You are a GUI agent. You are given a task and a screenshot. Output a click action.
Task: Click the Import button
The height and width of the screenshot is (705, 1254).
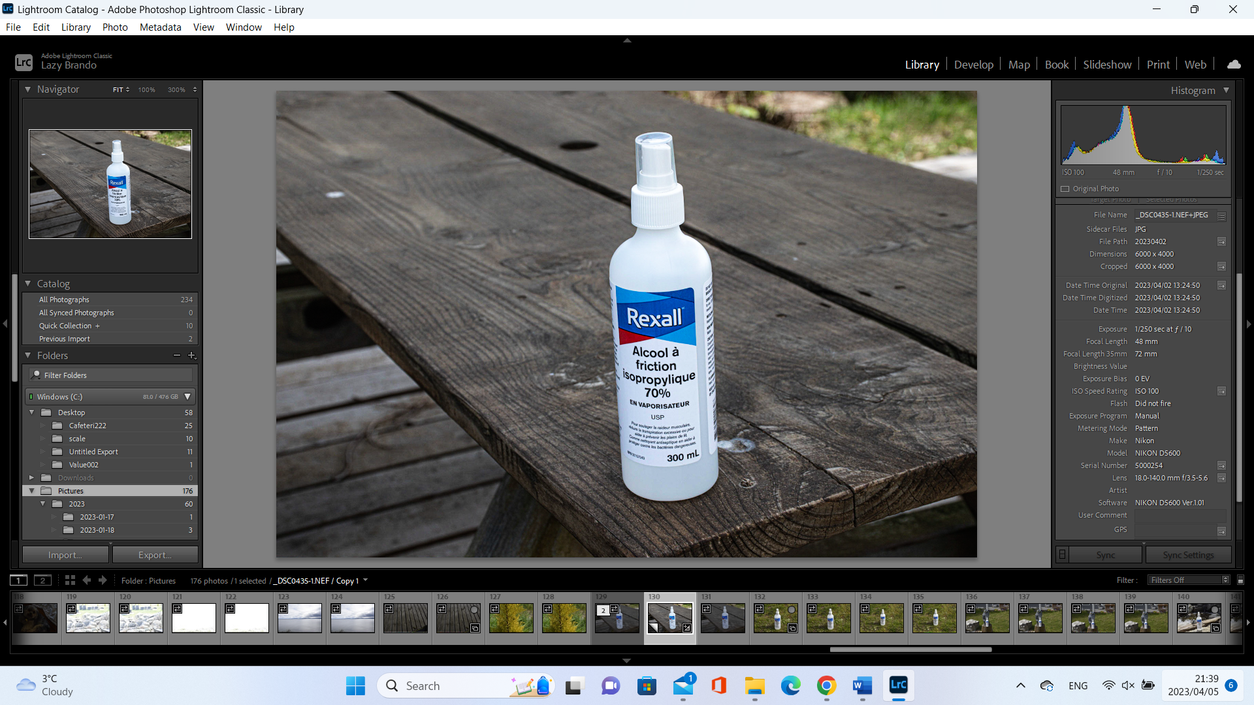[65, 555]
